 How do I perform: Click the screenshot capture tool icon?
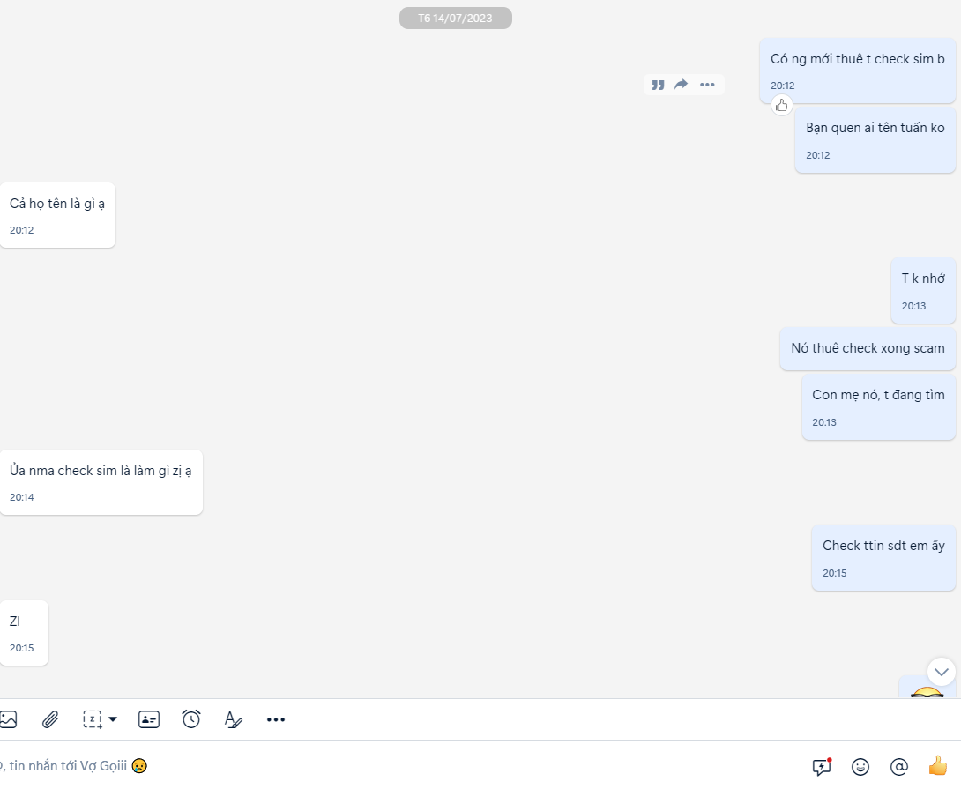click(93, 719)
